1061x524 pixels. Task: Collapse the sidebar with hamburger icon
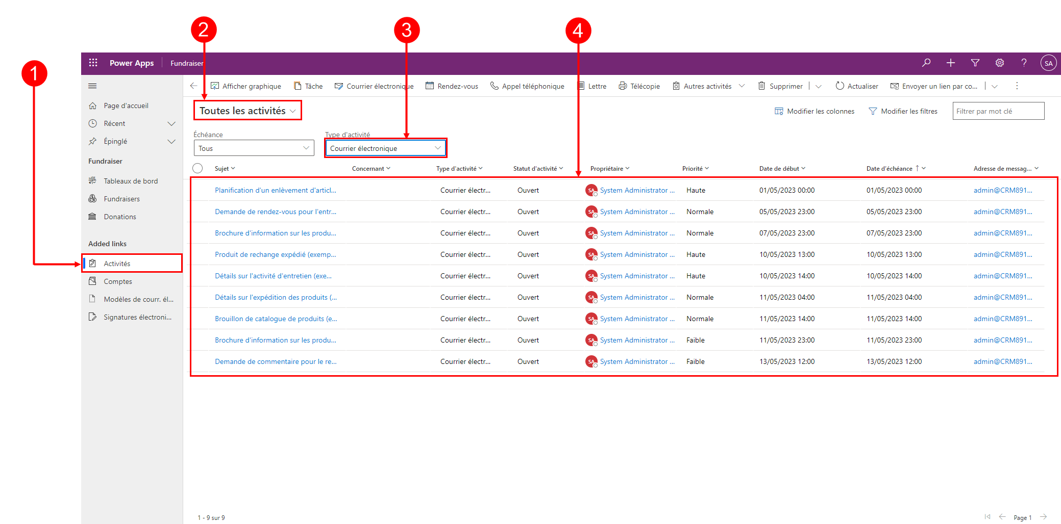92,86
